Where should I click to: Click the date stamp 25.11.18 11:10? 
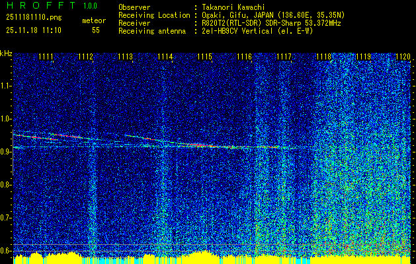coord(34,30)
